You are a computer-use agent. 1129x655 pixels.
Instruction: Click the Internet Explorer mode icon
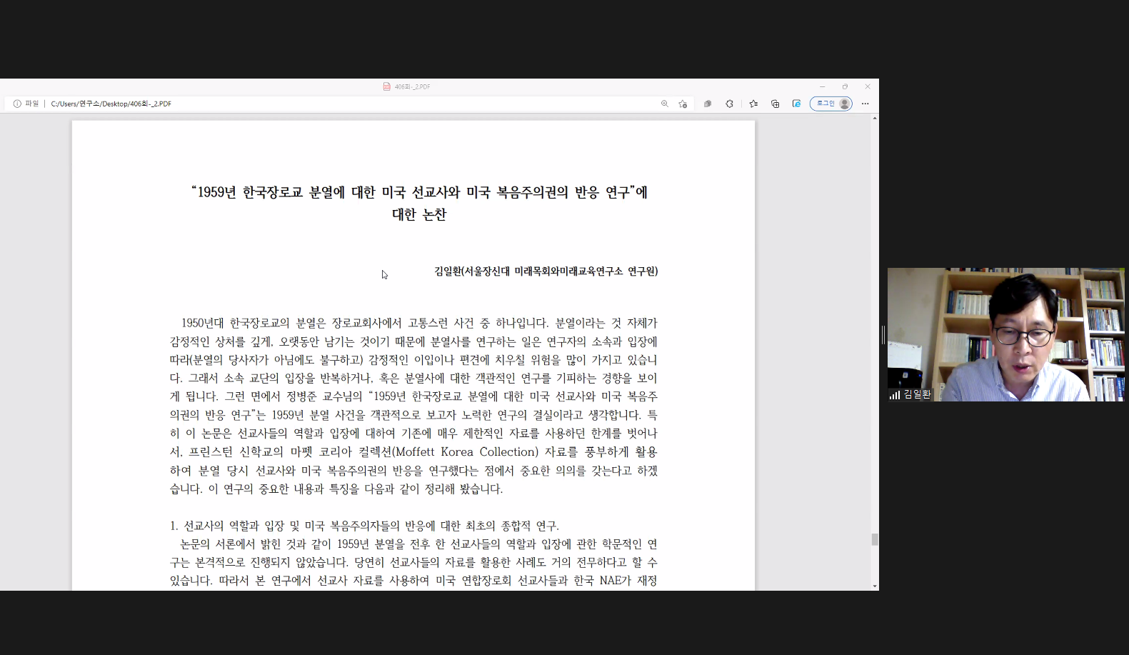click(796, 104)
